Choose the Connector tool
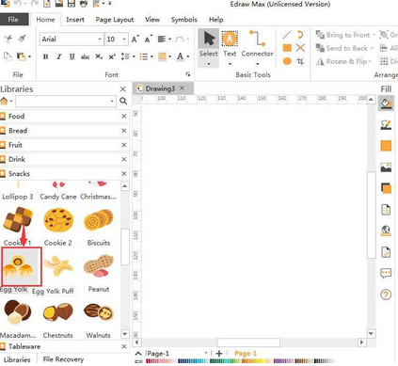398x366 pixels. pos(257,48)
